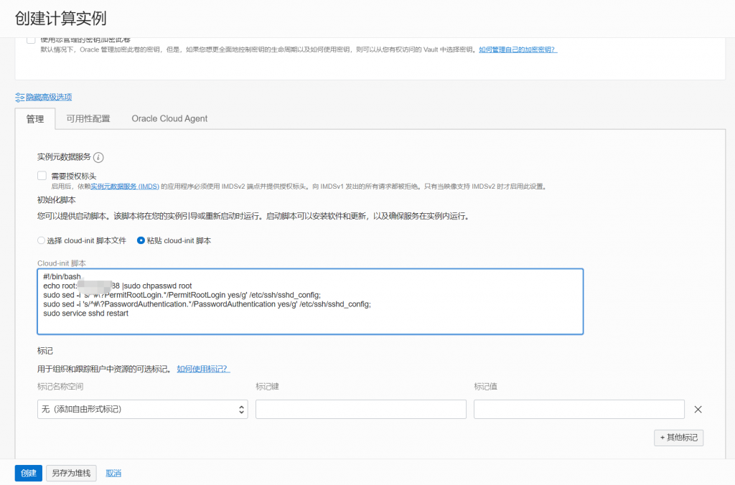Click the 取消 link
This screenshot has width=735, height=485.
(113, 473)
